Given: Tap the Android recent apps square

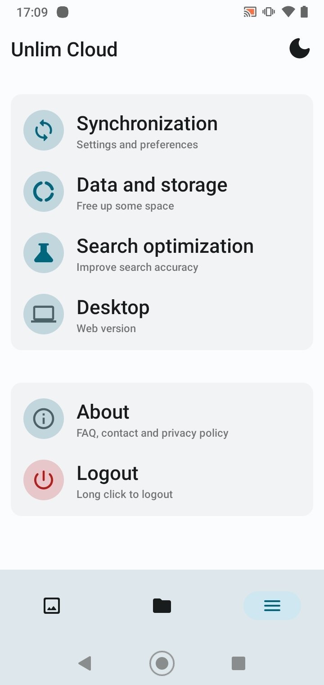Looking at the screenshot, I should tap(238, 663).
